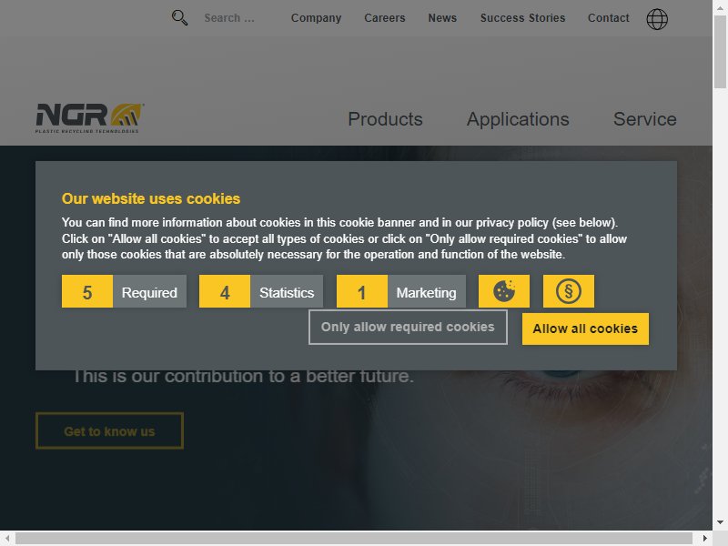Expand the Marketing cookies category

click(x=401, y=291)
